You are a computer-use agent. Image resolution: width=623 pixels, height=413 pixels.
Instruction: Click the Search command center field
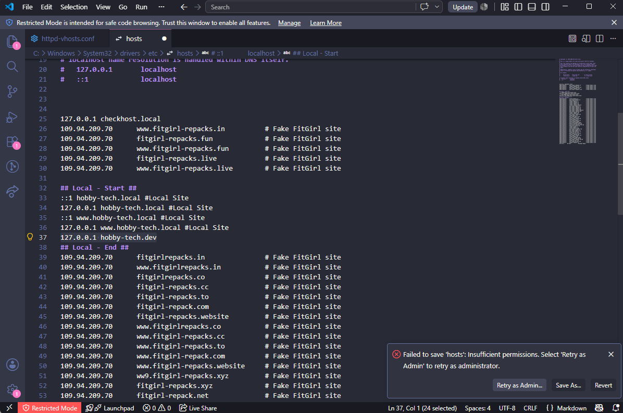click(x=310, y=7)
